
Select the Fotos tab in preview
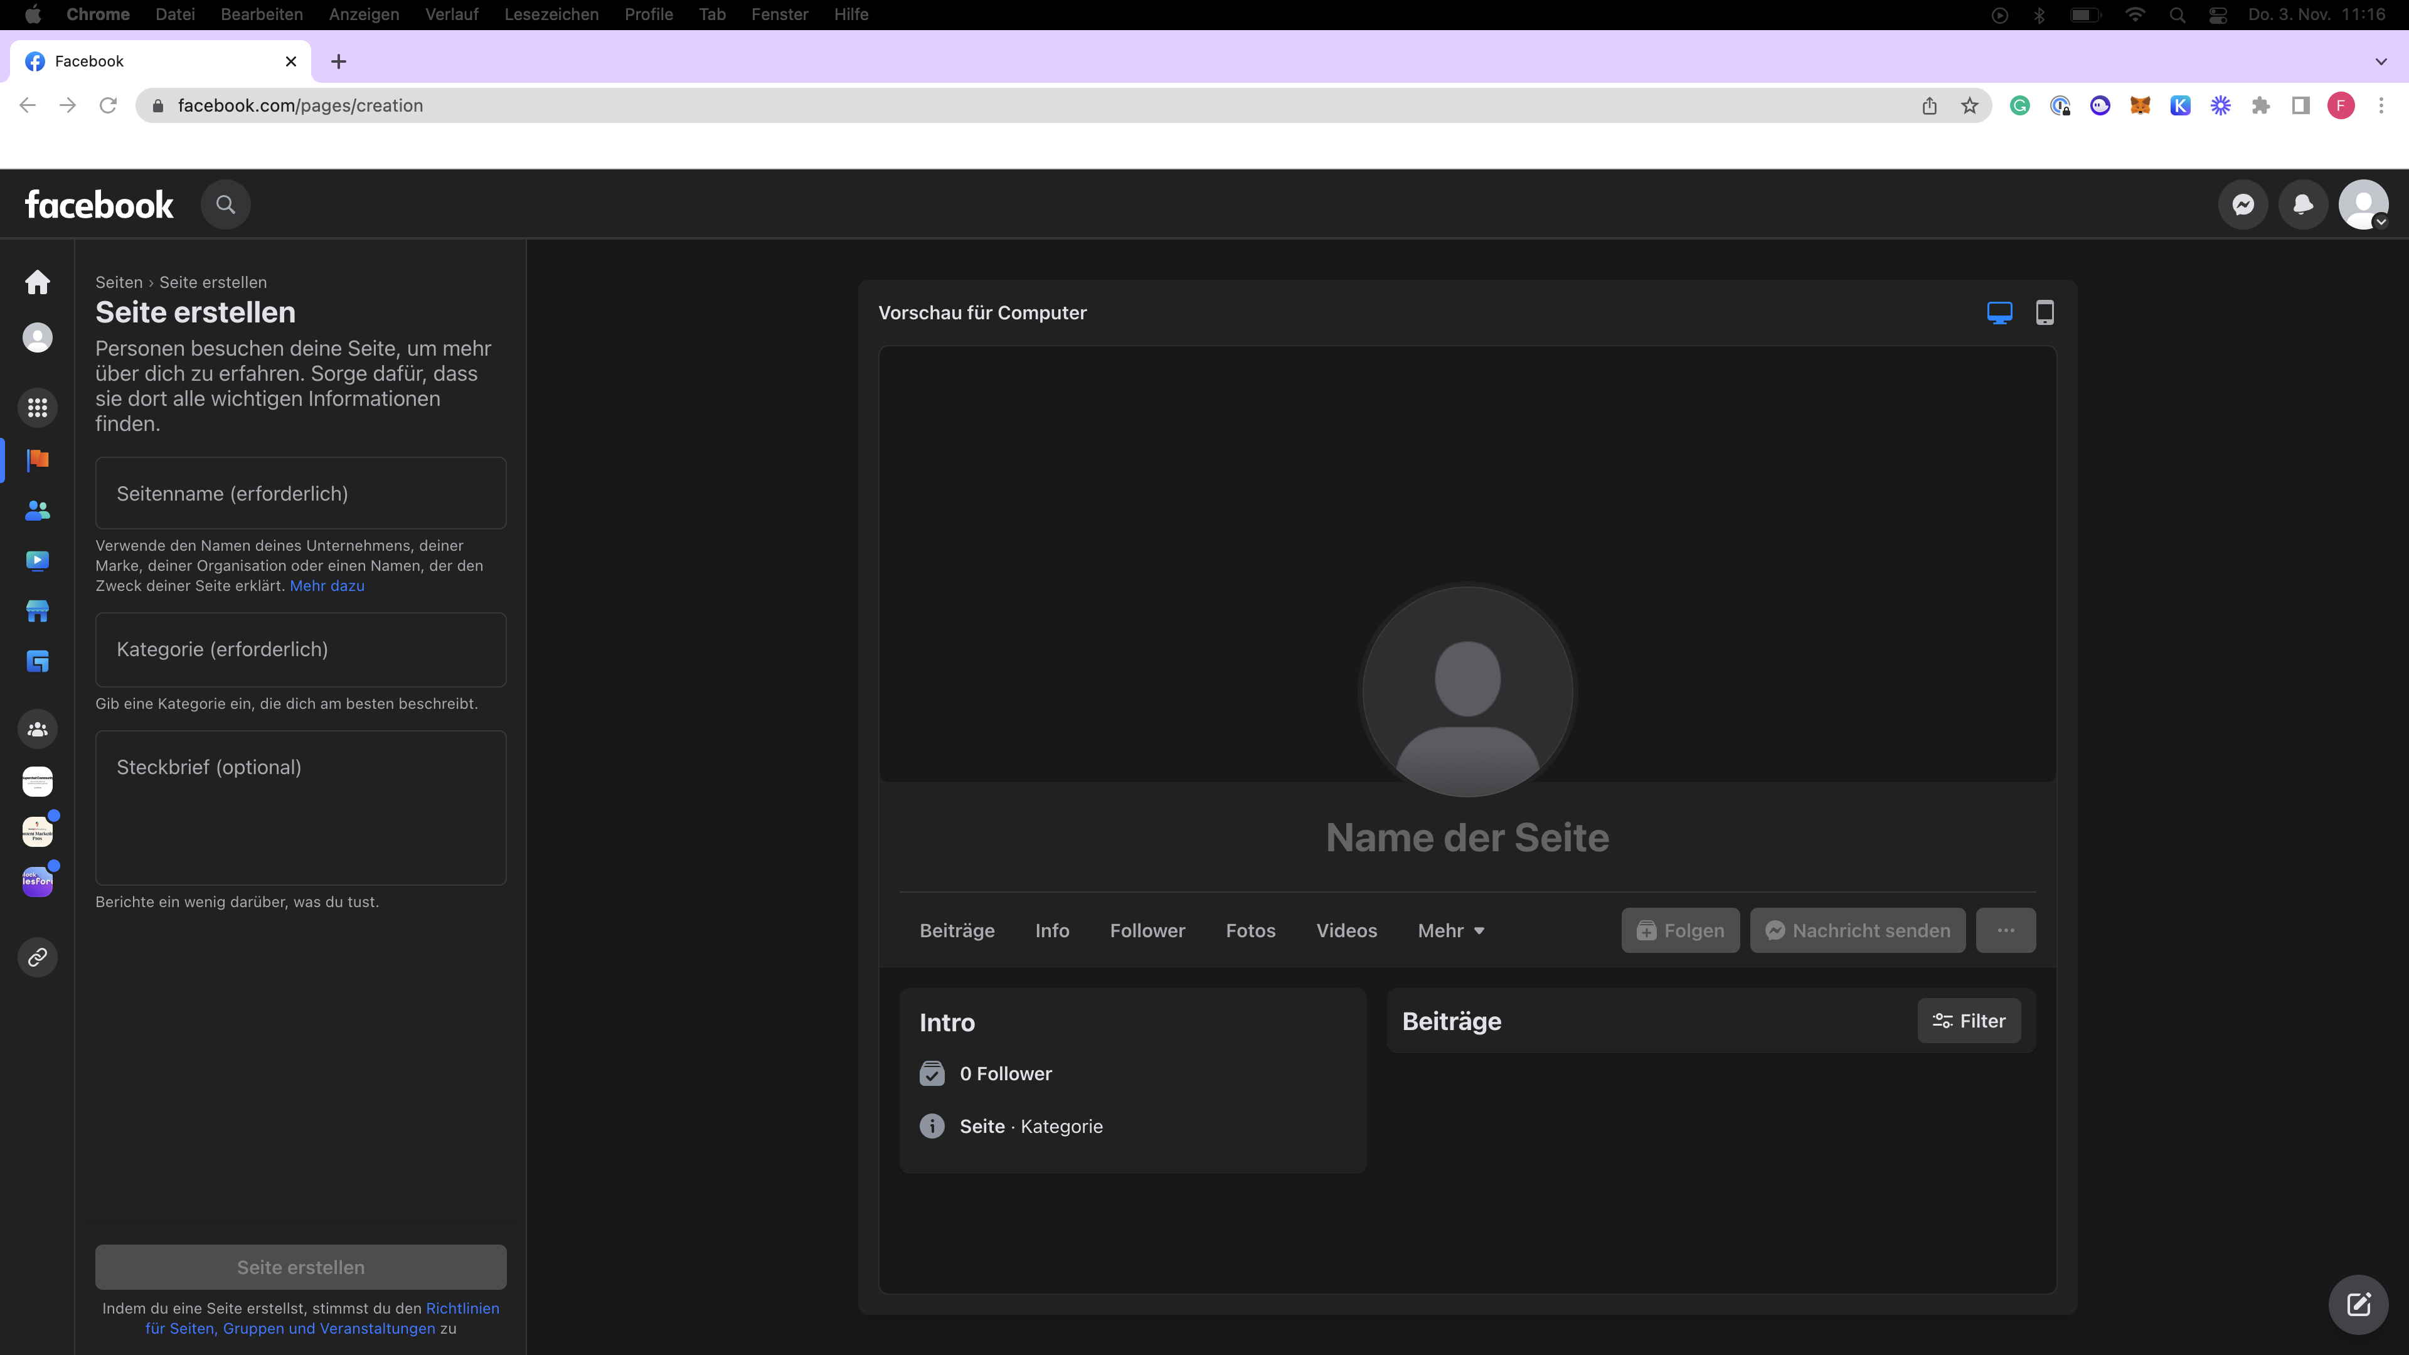coord(1250,930)
